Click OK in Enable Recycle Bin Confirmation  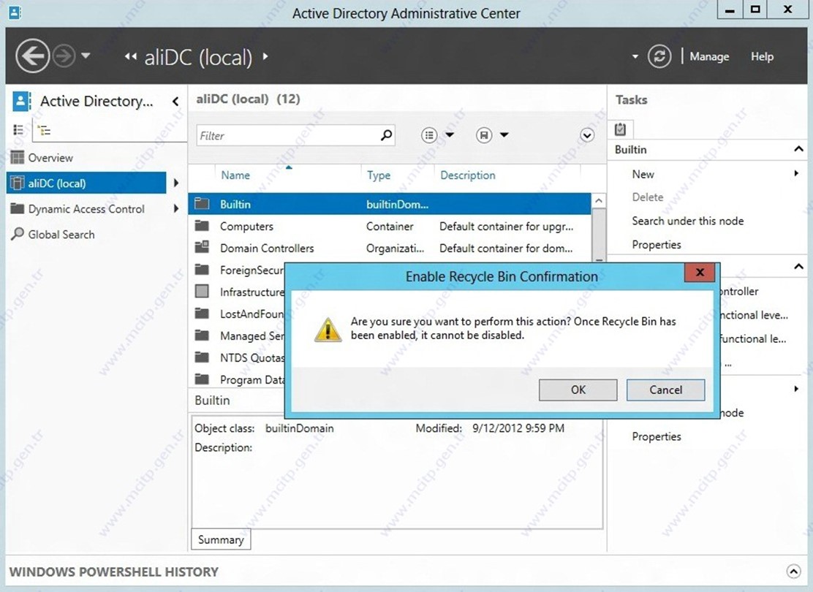[x=578, y=390]
